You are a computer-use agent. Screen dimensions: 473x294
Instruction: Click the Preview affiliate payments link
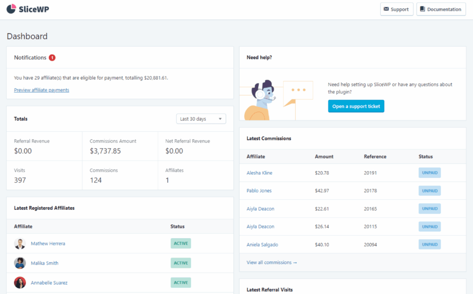tap(41, 90)
